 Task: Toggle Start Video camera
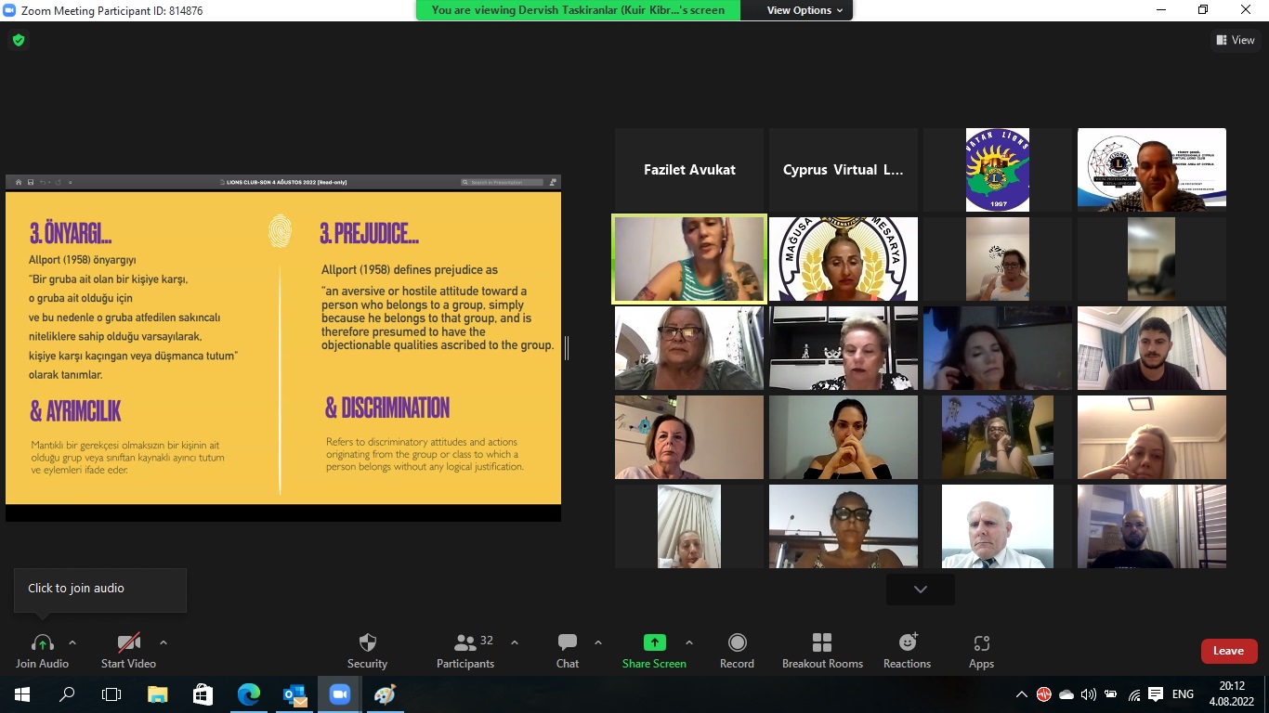click(128, 650)
